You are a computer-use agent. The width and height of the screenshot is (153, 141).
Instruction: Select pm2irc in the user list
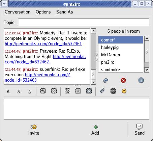[x=121, y=62]
